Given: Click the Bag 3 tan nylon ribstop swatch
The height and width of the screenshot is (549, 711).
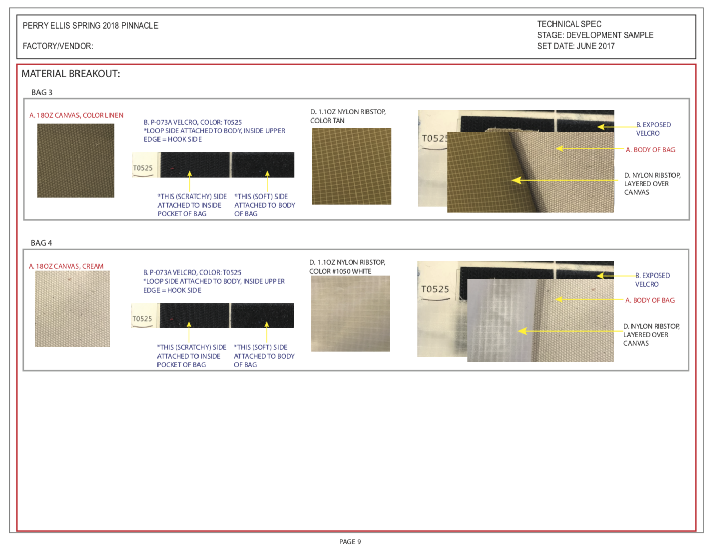Looking at the screenshot, I should click(351, 166).
